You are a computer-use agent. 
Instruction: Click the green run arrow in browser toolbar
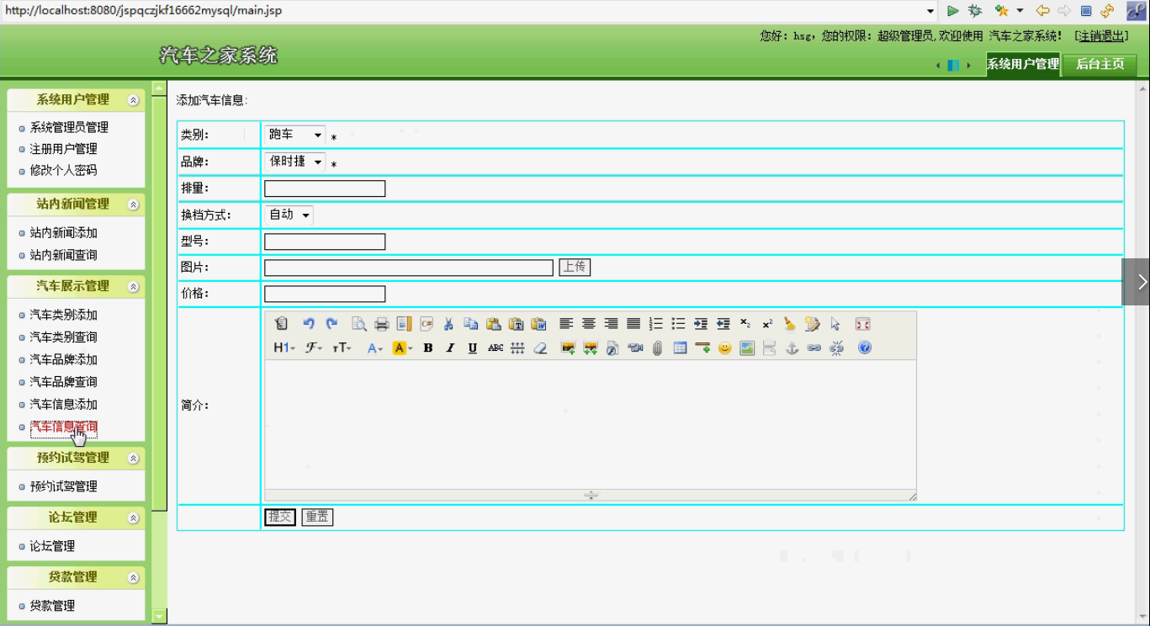pos(953,11)
